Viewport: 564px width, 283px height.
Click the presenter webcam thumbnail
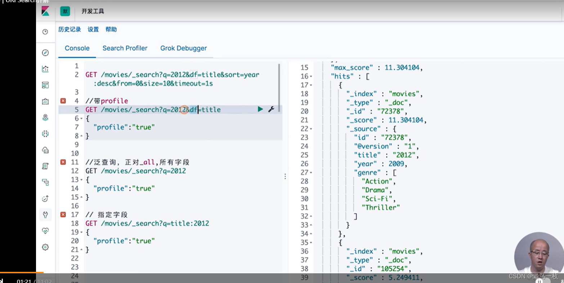[539, 254]
